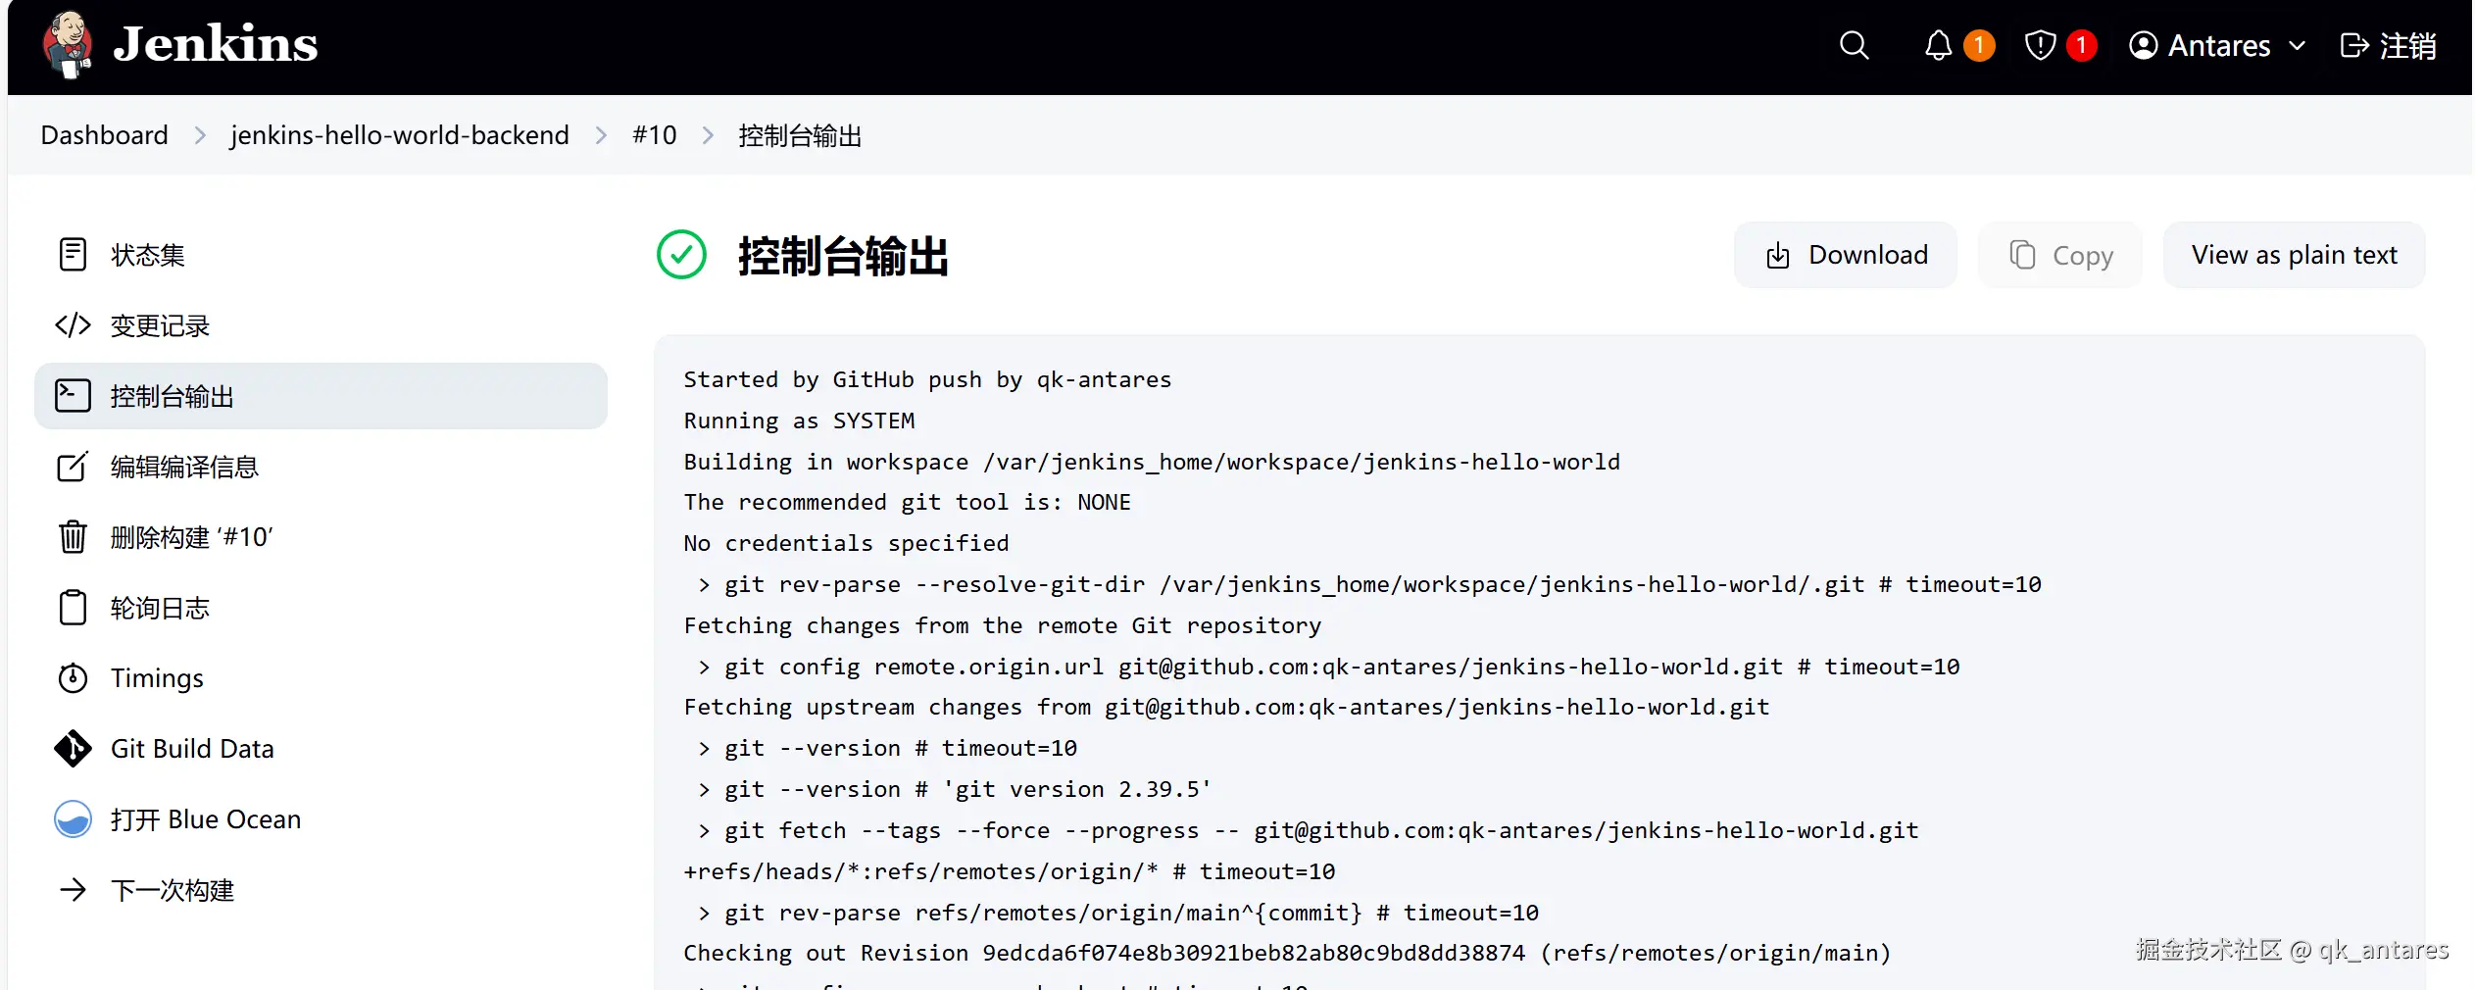Image resolution: width=2475 pixels, height=990 pixels.
Task: Click the Jenkins title text in header
Action: 216,45
